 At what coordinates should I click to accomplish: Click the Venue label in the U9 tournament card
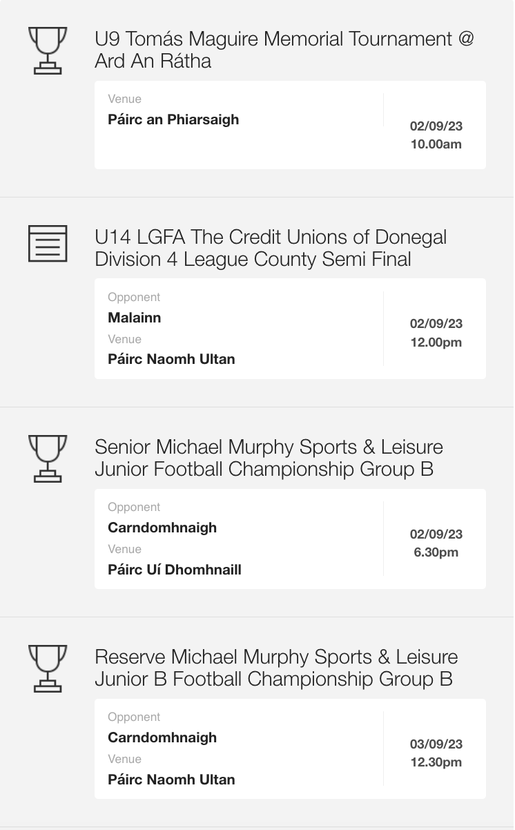124,99
